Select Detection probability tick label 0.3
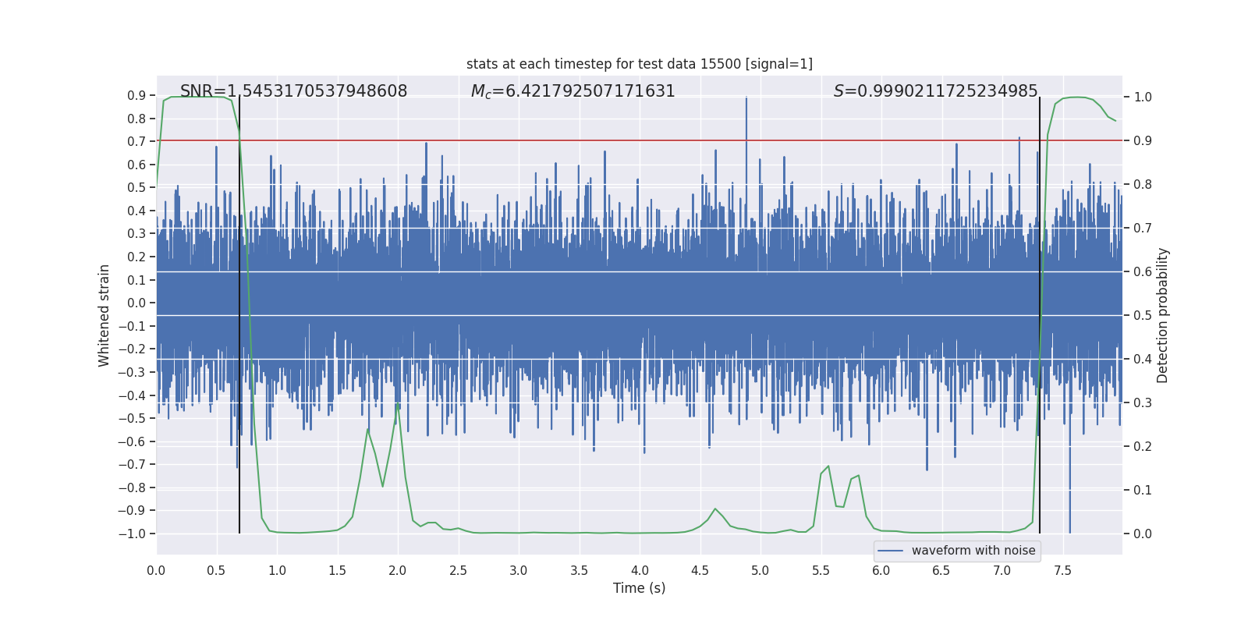The width and height of the screenshot is (1248, 624). (x=1143, y=403)
